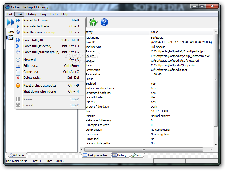This screenshot has height=171, width=226.
Task: Click the vertical scrollbar up arrow
Action: click(216, 31)
